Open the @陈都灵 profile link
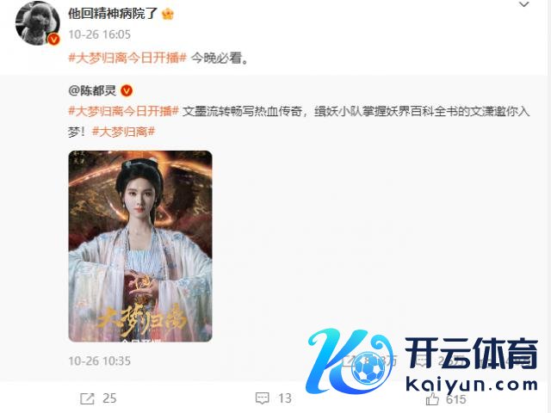The height and width of the screenshot is (413, 551). point(92,90)
